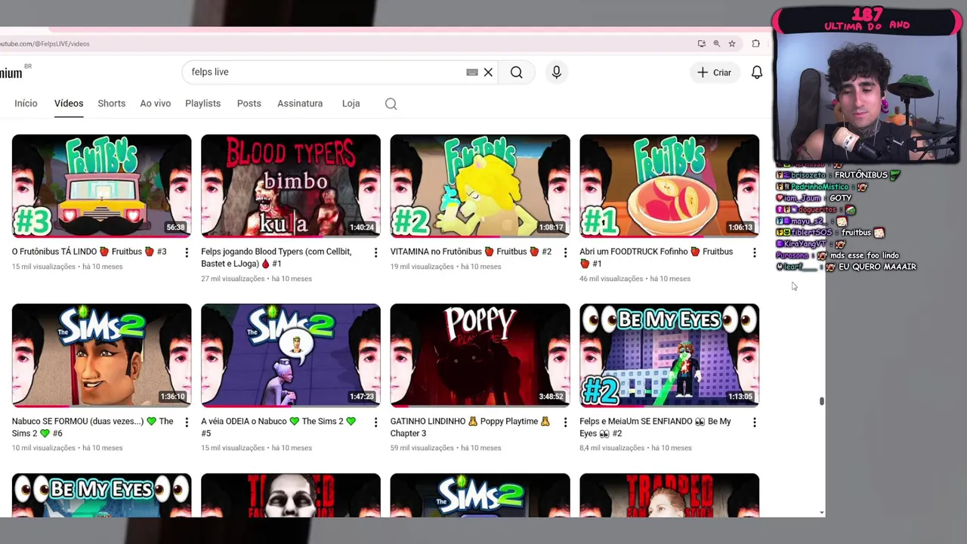Open 'Felps e MeiaUm SE ENFIANDO' title
Viewport: 967px width, 544px height.
click(x=655, y=427)
